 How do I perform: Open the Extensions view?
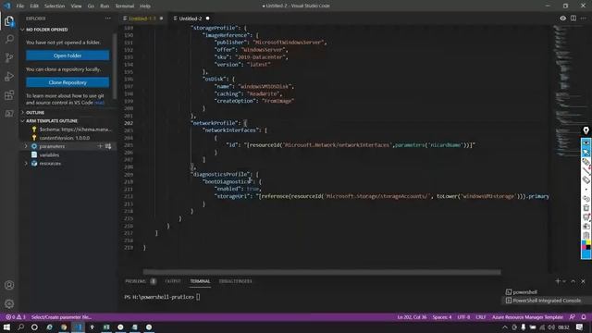[9, 94]
